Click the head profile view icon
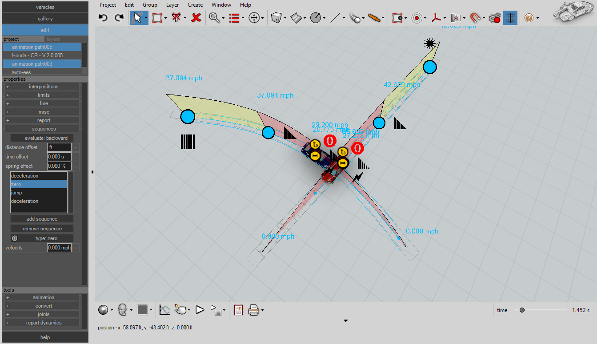Viewport: 597px width, 344px height. (x=123, y=310)
